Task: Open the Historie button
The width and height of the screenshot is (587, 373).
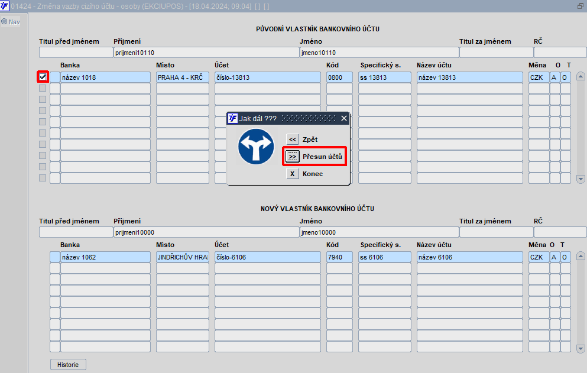Action: tap(68, 365)
